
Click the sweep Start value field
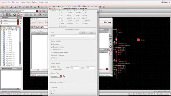[x=74, y=68]
